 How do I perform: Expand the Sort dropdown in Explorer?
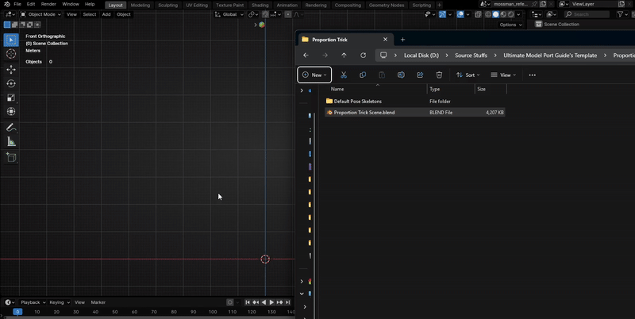click(466, 75)
